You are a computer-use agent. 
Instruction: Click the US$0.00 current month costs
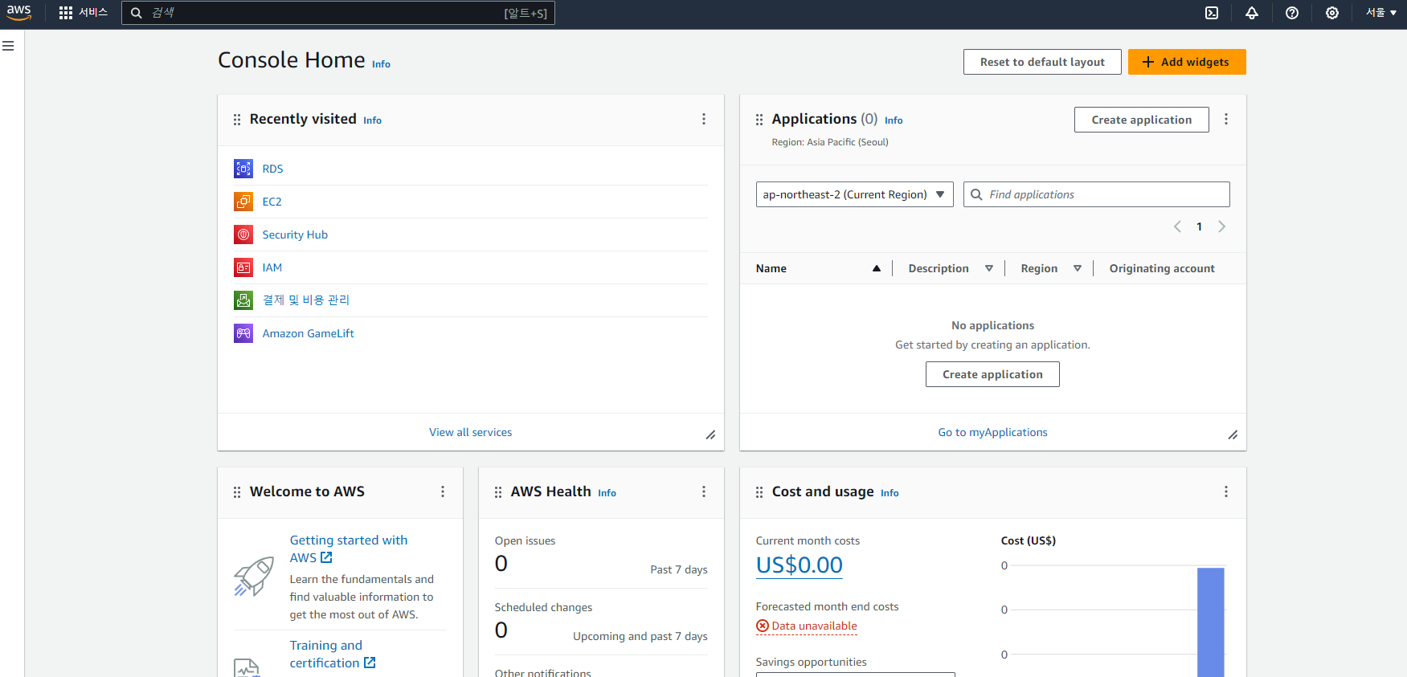(x=799, y=565)
